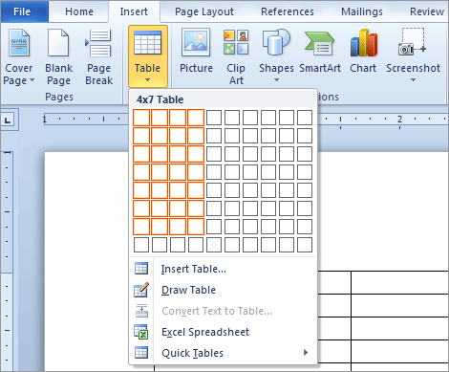Click the Picture icon
Image resolution: width=449 pixels, height=372 pixels.
coord(196,42)
